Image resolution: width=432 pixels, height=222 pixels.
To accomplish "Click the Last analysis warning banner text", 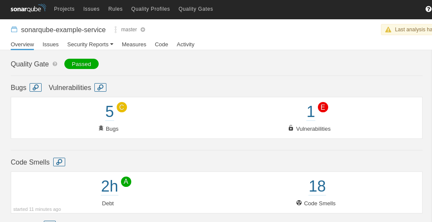I will (x=413, y=30).
